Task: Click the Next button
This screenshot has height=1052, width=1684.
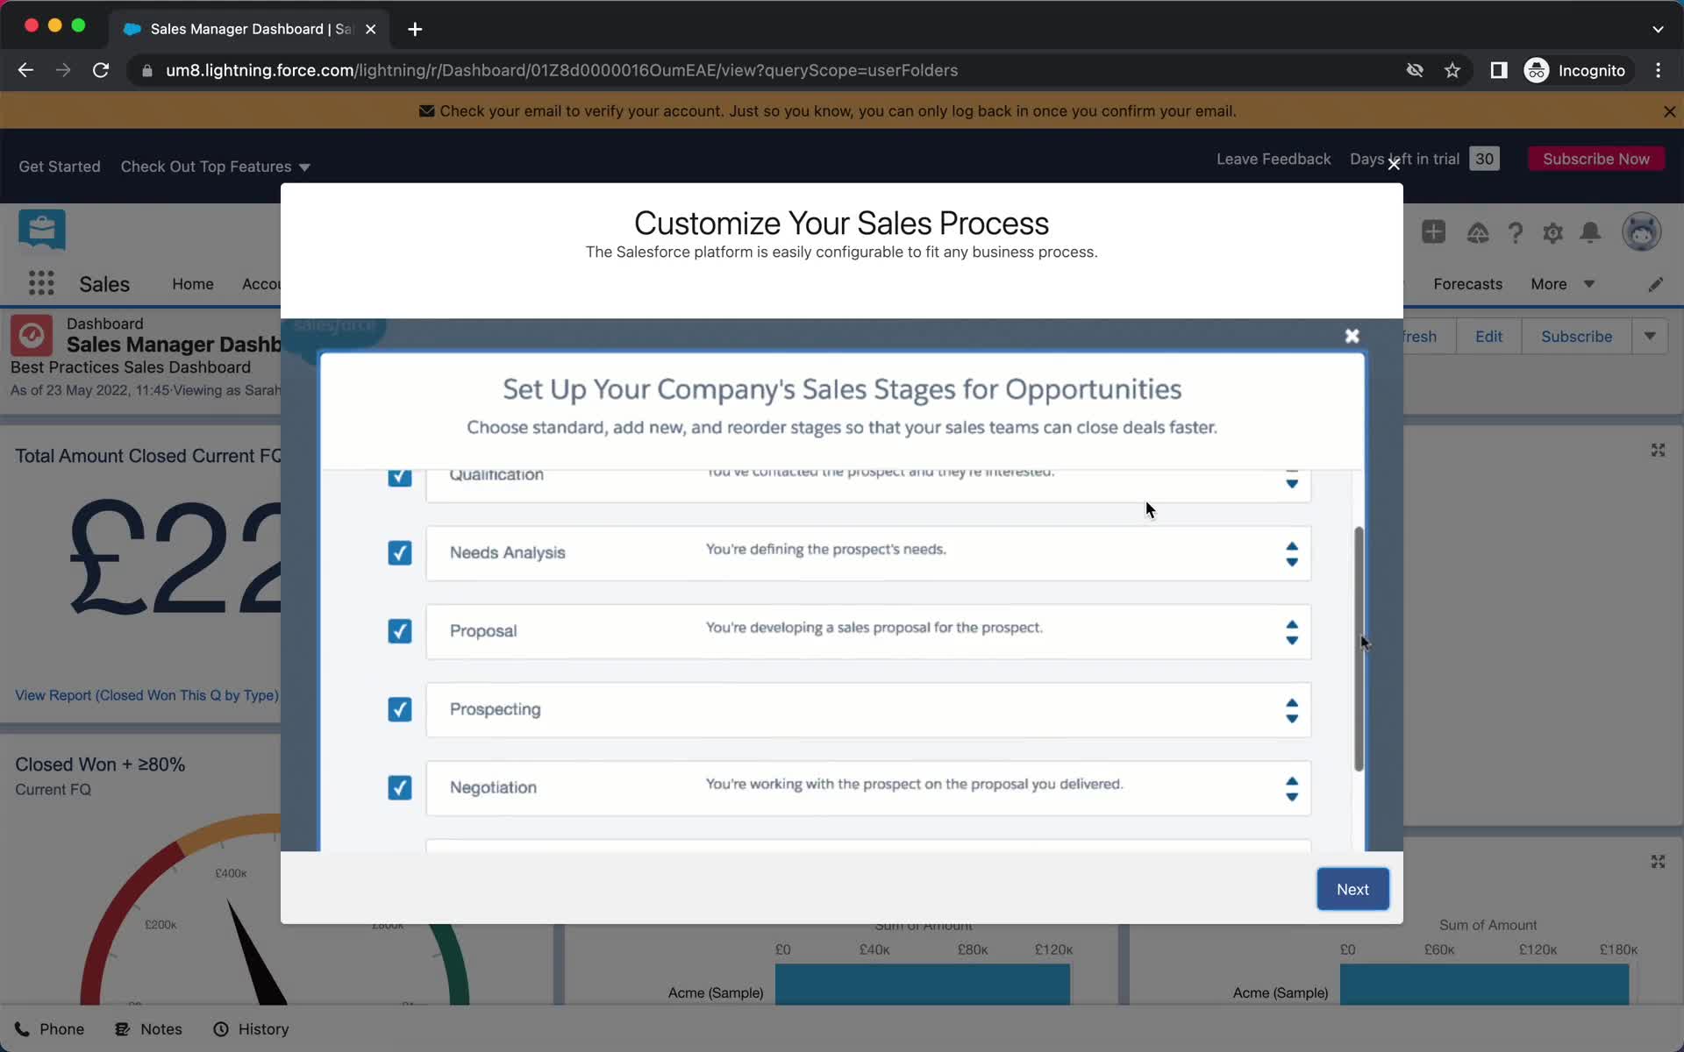Action: 1352,889
